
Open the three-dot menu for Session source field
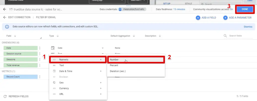click(x=40, y=54)
